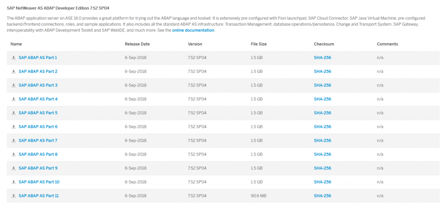View SHA-256 checksum for Part 11
The width and height of the screenshot is (448, 208).
point(322,196)
